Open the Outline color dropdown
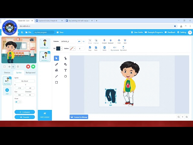 [x=74, y=48]
